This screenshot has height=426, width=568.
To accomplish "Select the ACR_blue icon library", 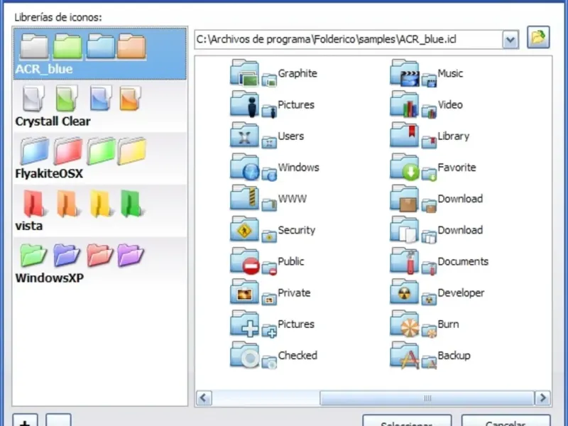I will tap(100, 54).
